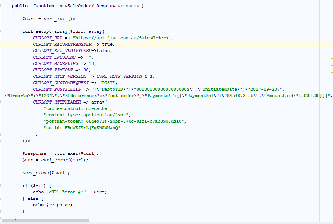Click the 'CURLOPT_SSL_VERIFYPEER' constant
The width and height of the screenshot is (333, 224).
tap(62, 51)
